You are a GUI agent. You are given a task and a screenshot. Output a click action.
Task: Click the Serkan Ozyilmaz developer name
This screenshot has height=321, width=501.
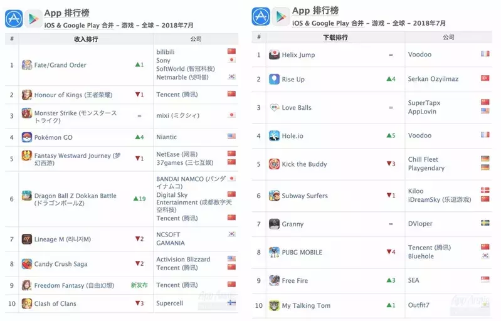click(433, 79)
